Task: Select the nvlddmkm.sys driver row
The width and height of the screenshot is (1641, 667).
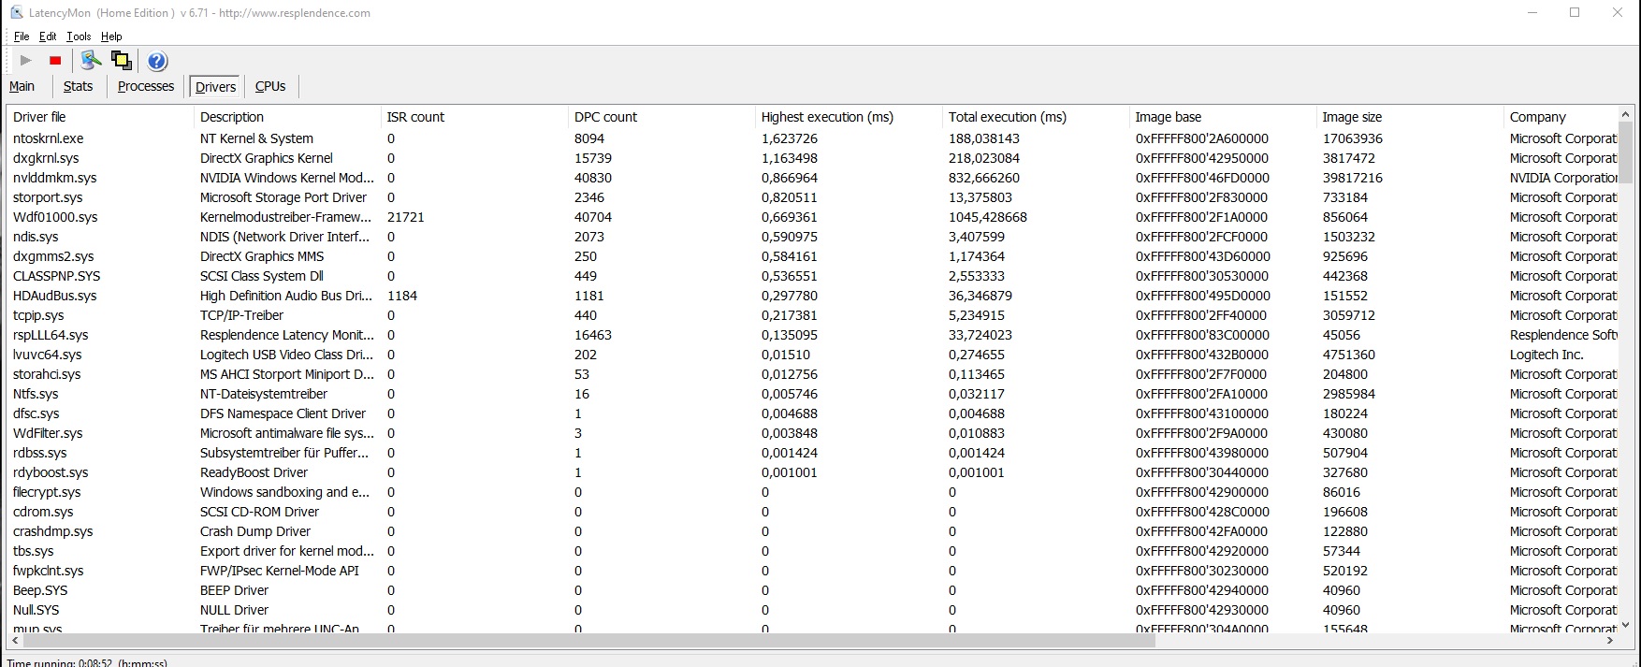Action: click(813, 178)
